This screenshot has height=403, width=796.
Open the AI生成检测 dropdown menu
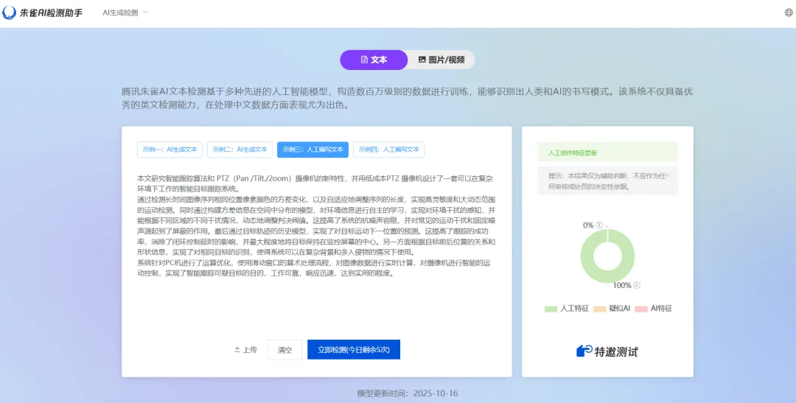tap(125, 13)
